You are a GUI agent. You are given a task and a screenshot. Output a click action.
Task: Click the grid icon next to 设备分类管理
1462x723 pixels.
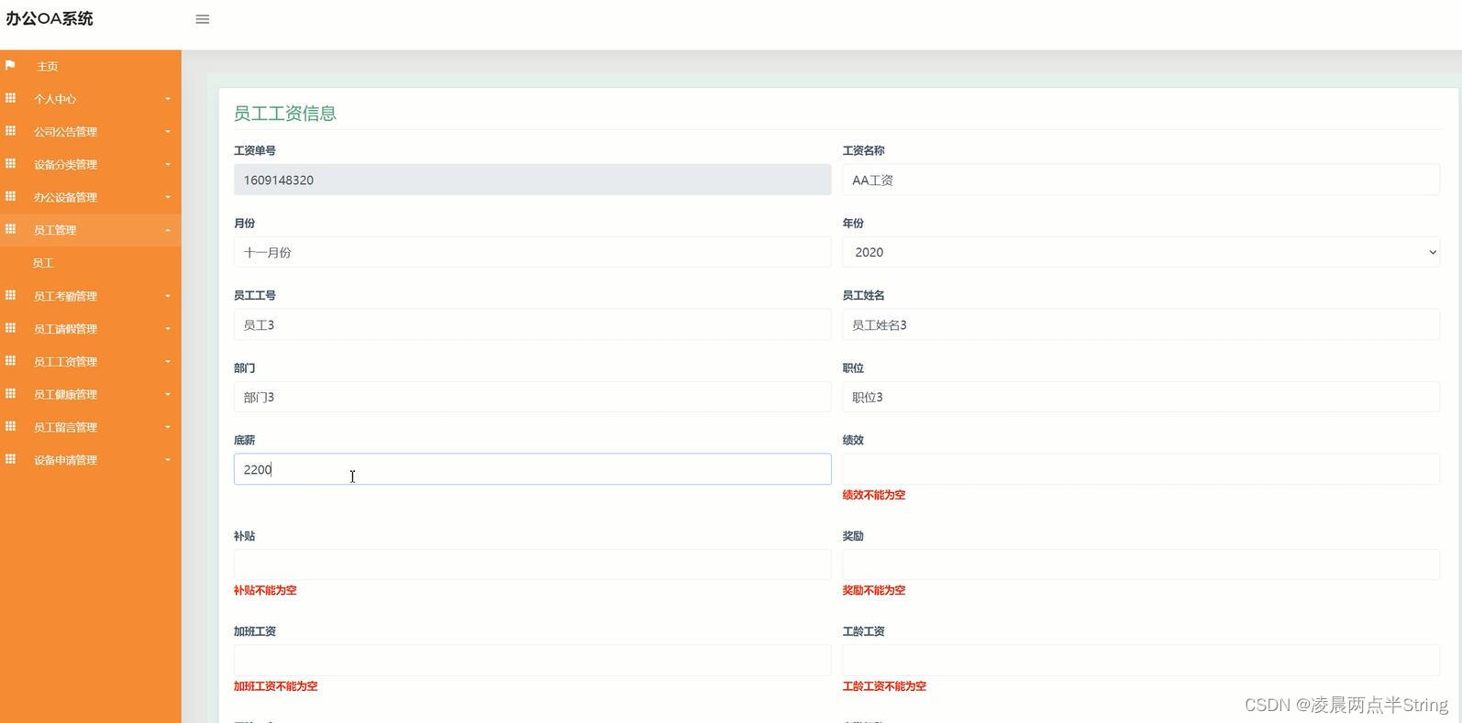tap(10, 164)
